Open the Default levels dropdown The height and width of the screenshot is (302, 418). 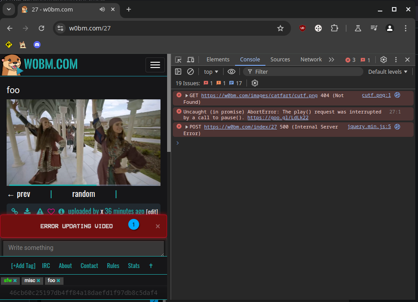click(x=388, y=72)
